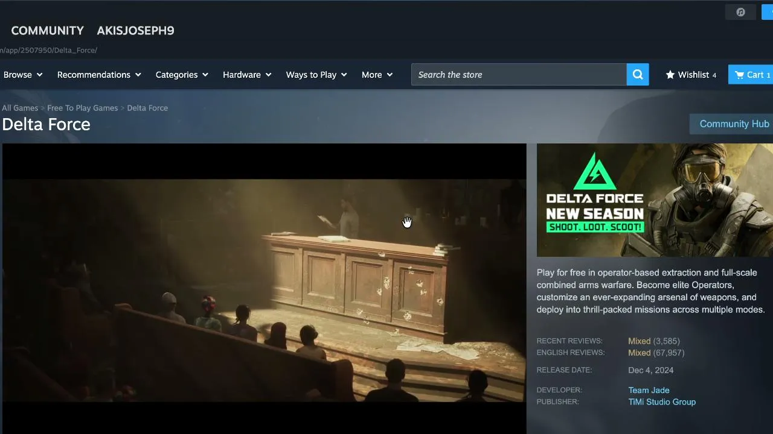Click the game trailer video player
The width and height of the screenshot is (773, 434).
click(x=264, y=289)
